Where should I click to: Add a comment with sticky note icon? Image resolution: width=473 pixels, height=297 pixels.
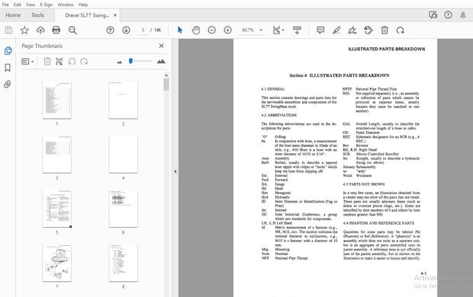pyautogui.click(x=320, y=30)
